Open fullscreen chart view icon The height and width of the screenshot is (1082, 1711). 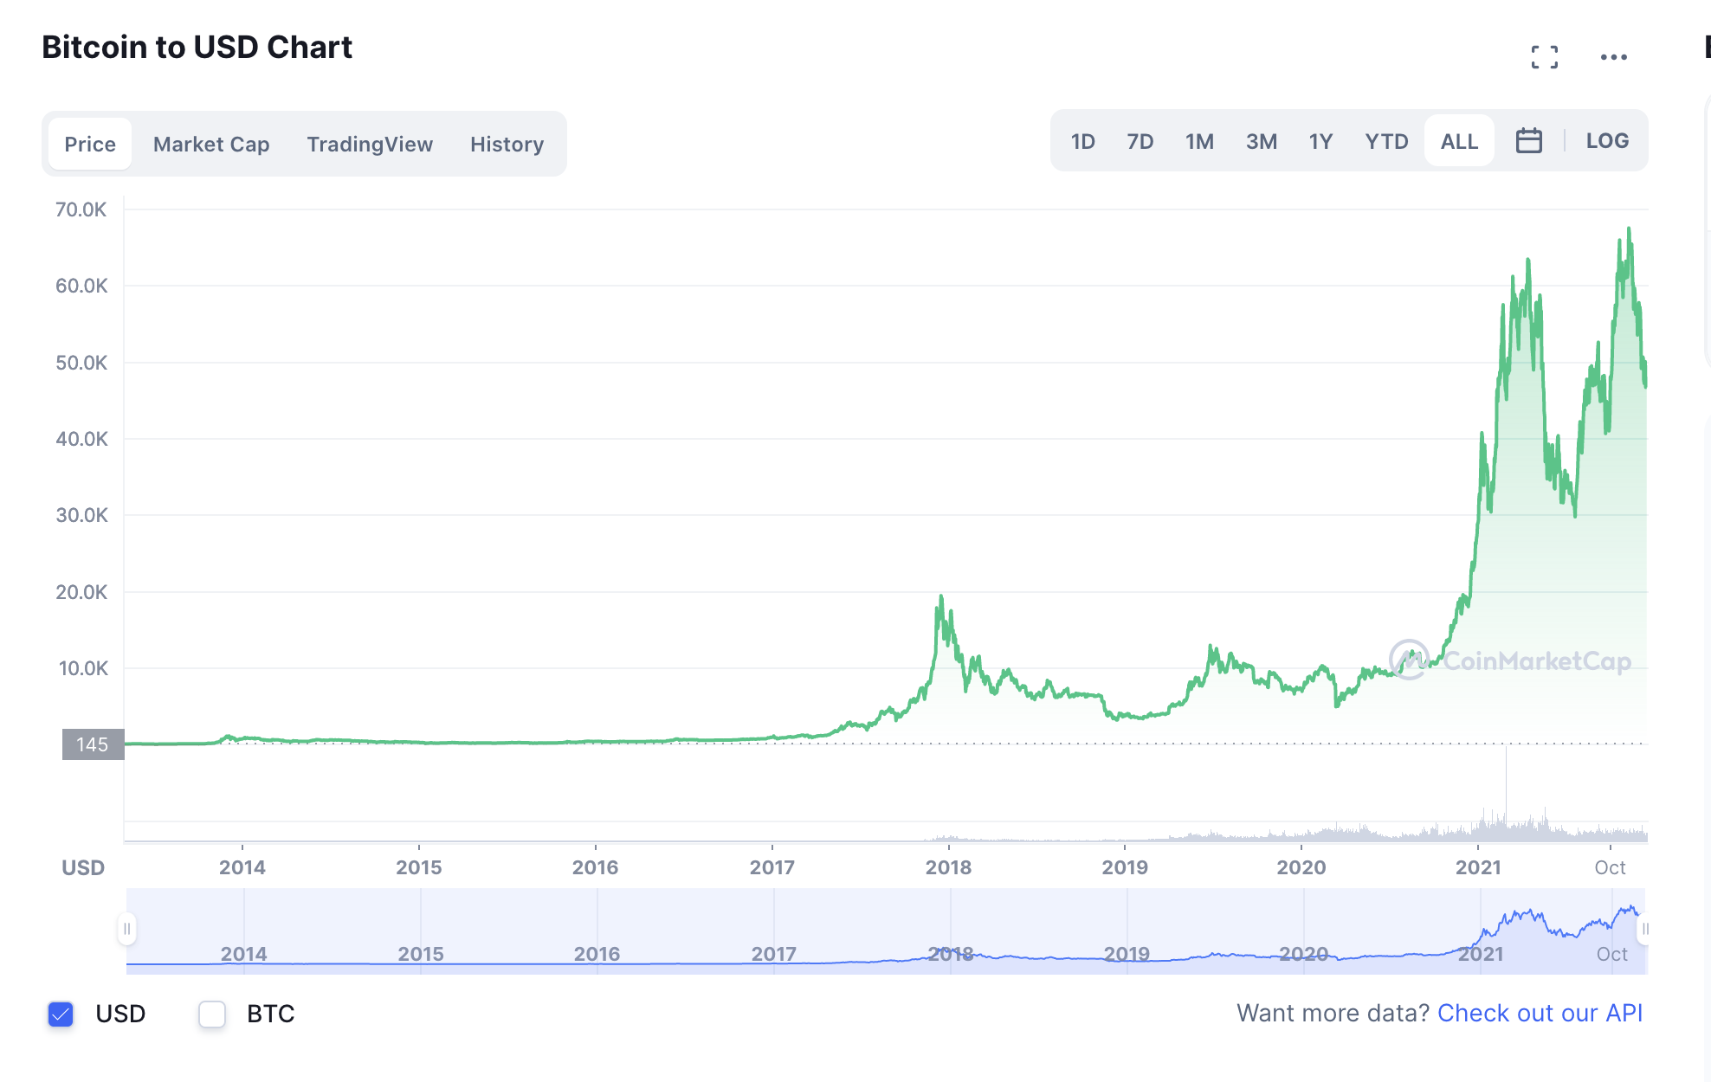point(1544,57)
